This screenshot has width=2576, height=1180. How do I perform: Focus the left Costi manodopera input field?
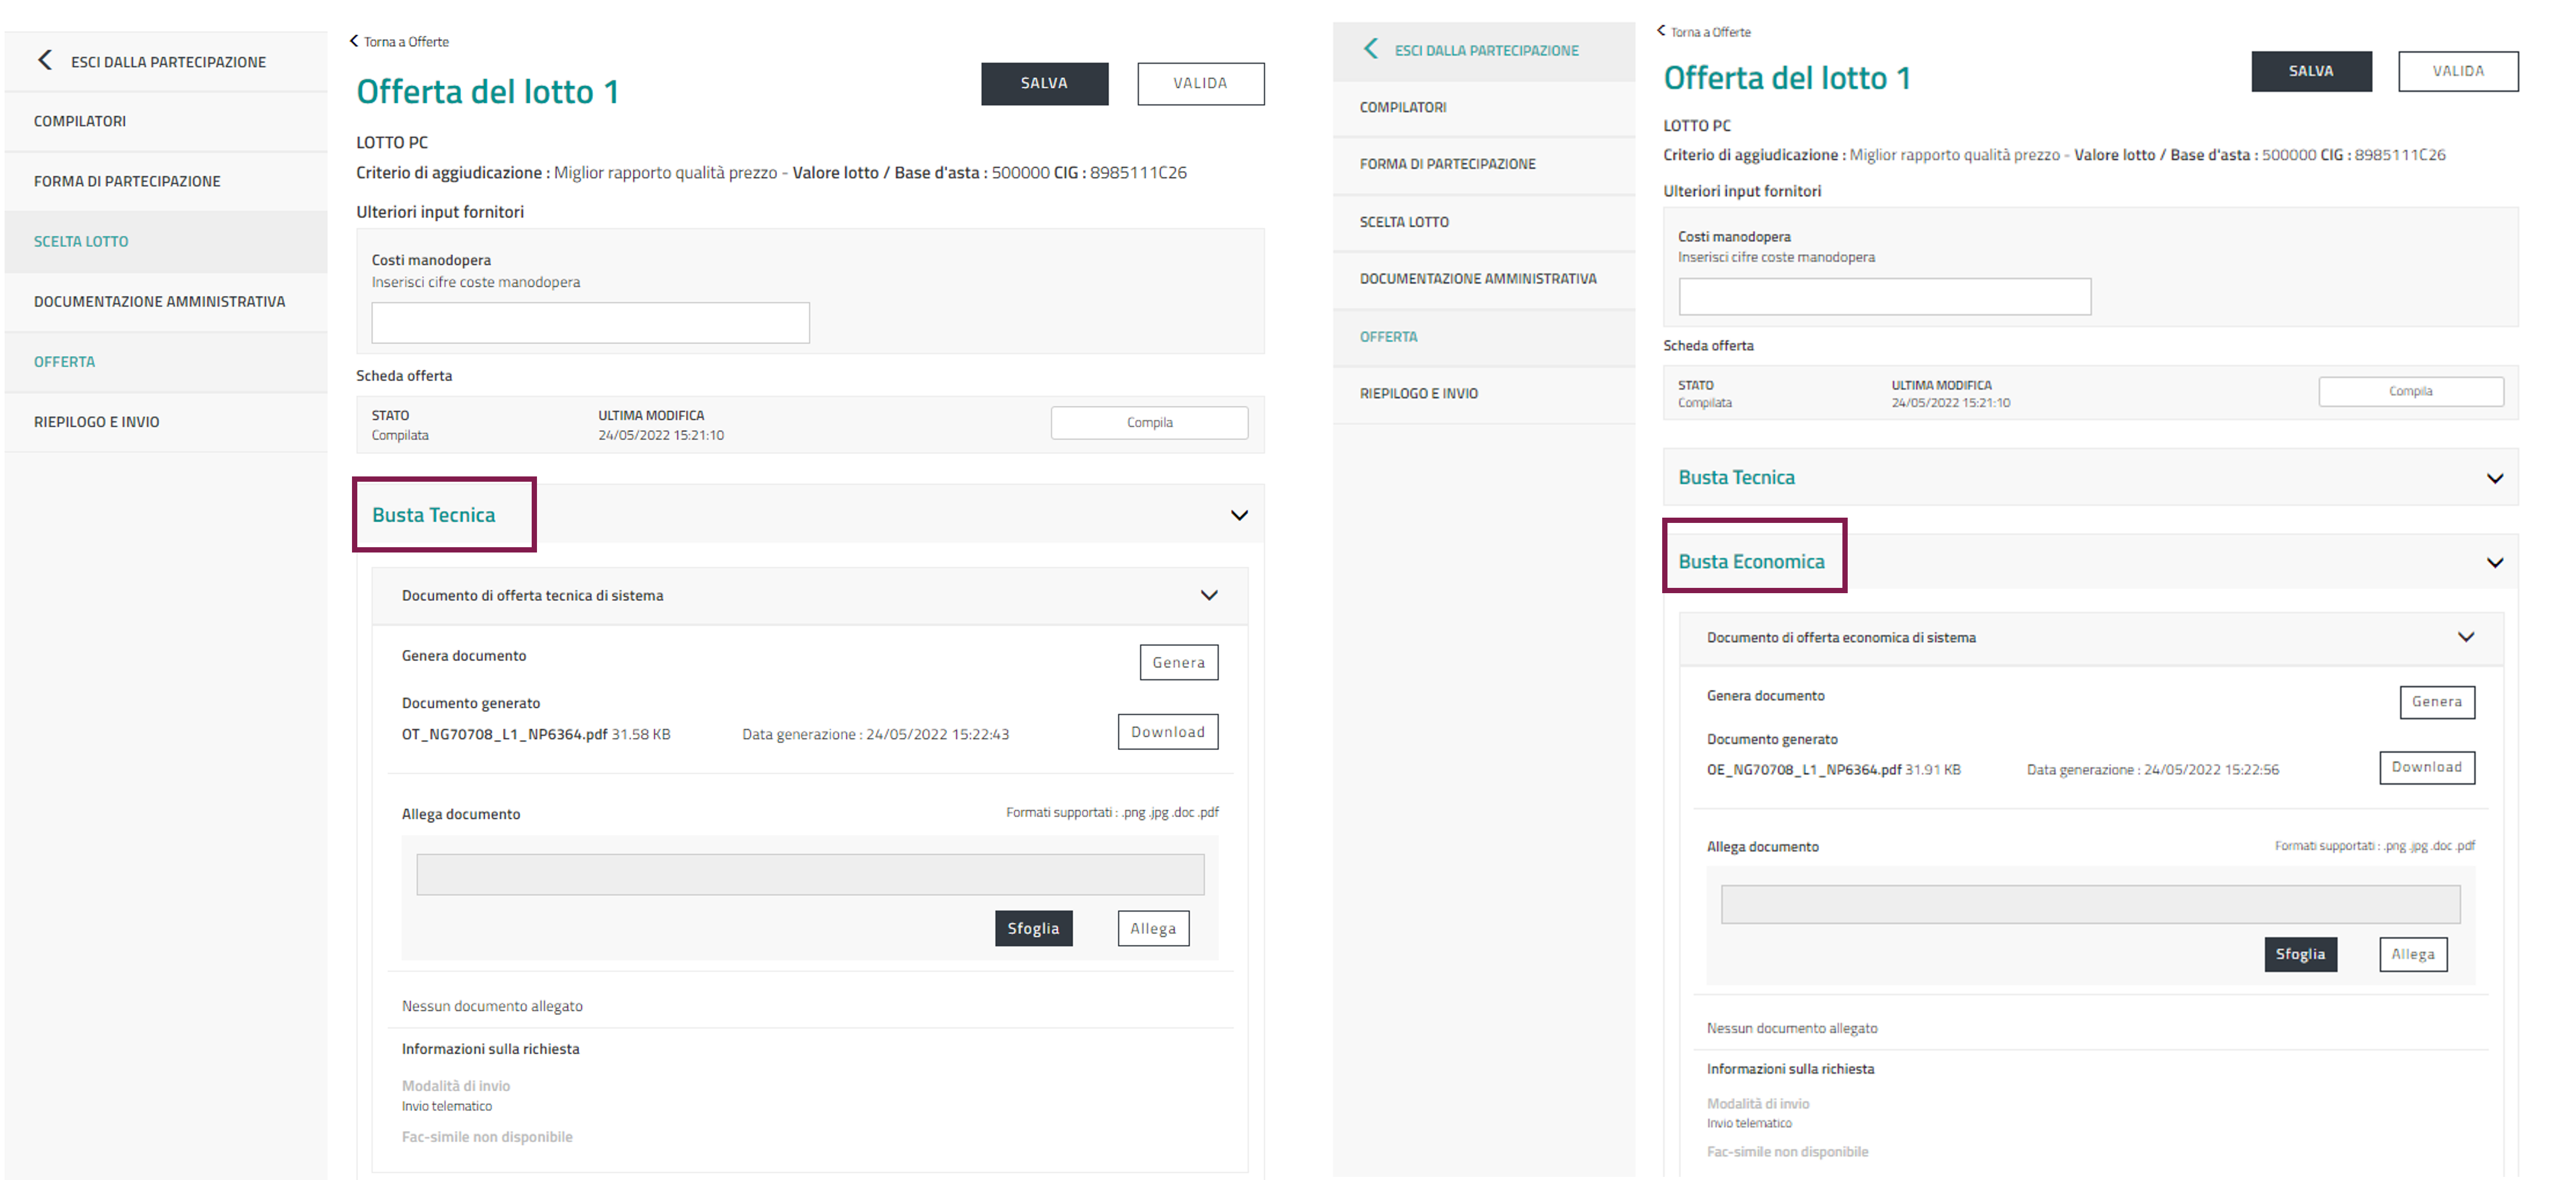(590, 323)
